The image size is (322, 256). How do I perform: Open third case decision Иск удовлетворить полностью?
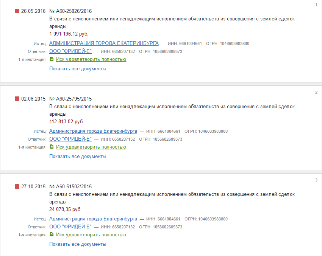(91, 235)
